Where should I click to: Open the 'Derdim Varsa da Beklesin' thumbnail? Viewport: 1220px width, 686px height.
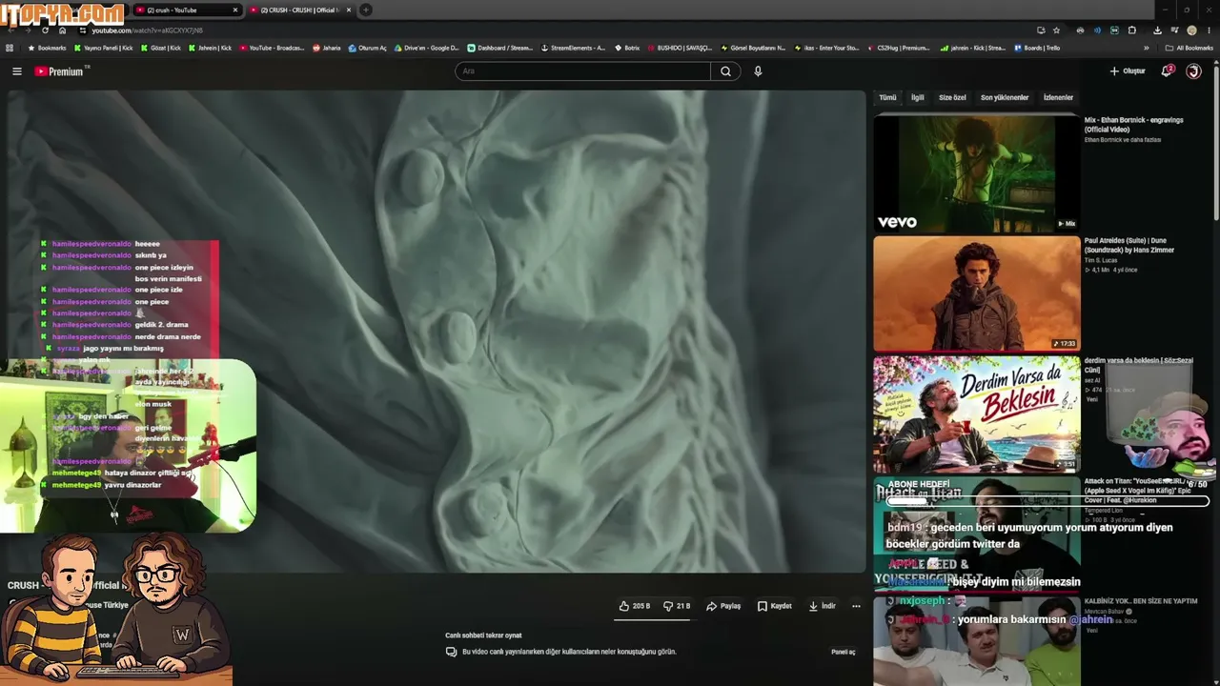[x=977, y=414]
